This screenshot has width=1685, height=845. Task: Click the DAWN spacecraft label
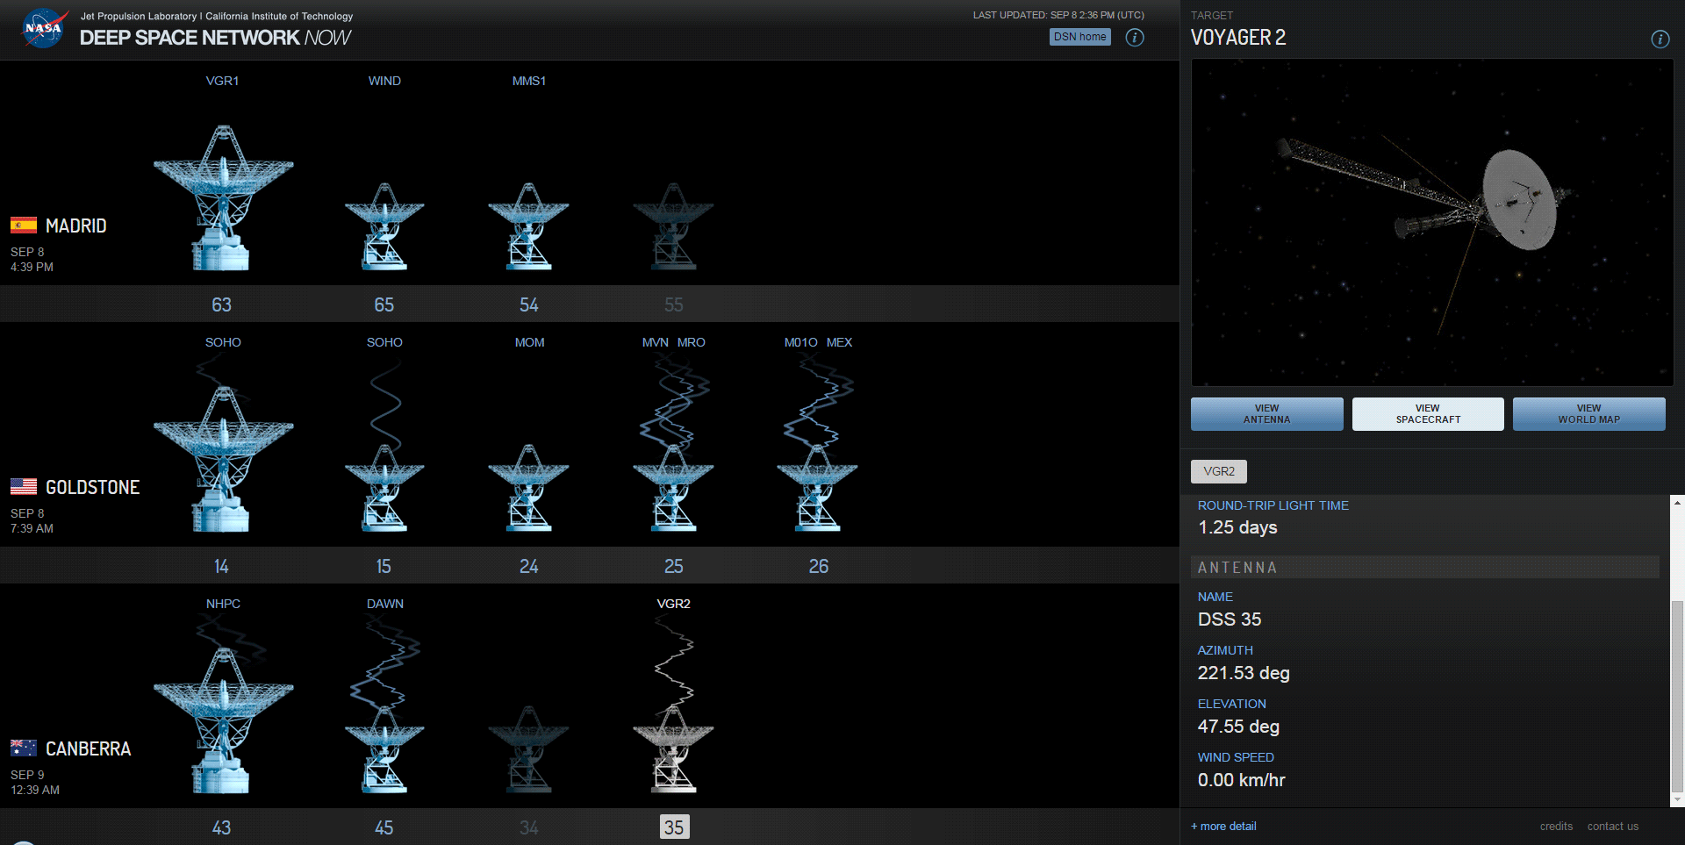[385, 604]
